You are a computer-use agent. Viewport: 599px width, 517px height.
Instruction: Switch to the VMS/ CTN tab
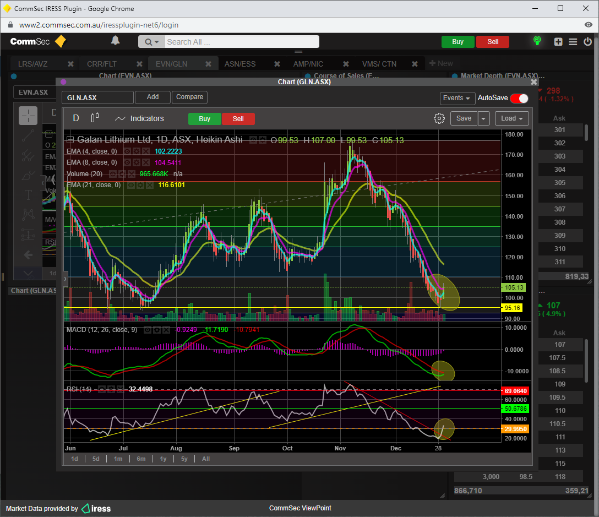(379, 64)
